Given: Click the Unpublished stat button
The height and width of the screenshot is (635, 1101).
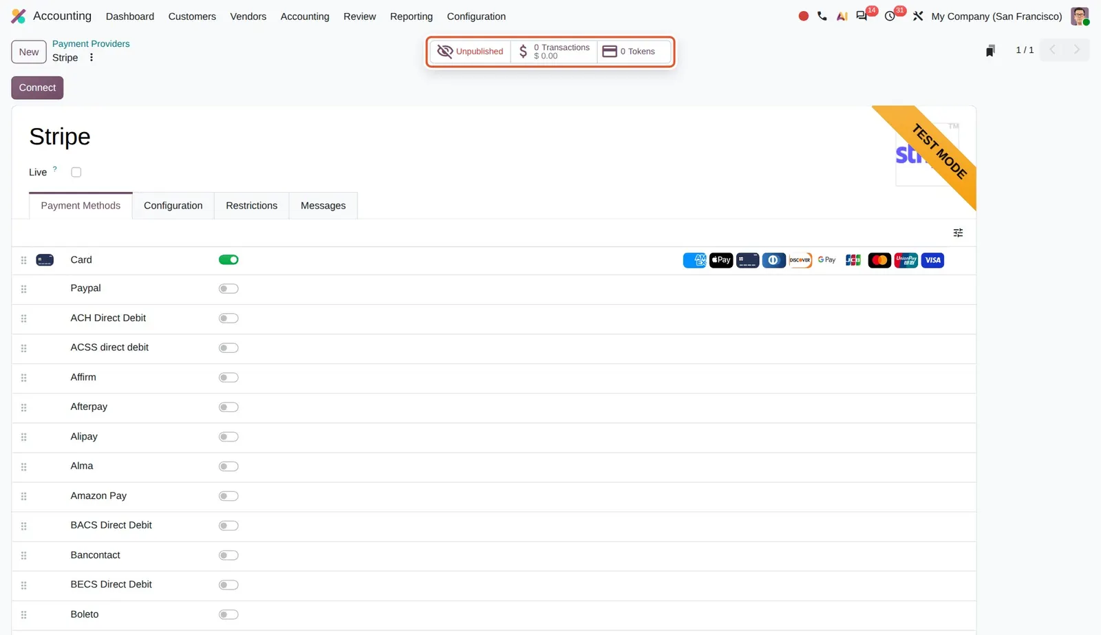Looking at the screenshot, I should pyautogui.click(x=471, y=52).
